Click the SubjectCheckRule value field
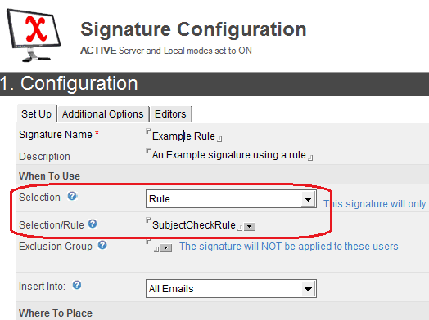The image size is (429, 320). click(194, 225)
